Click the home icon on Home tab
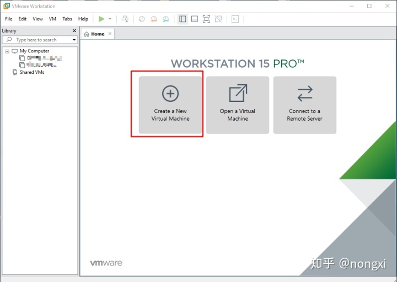397x282 pixels. [x=87, y=34]
